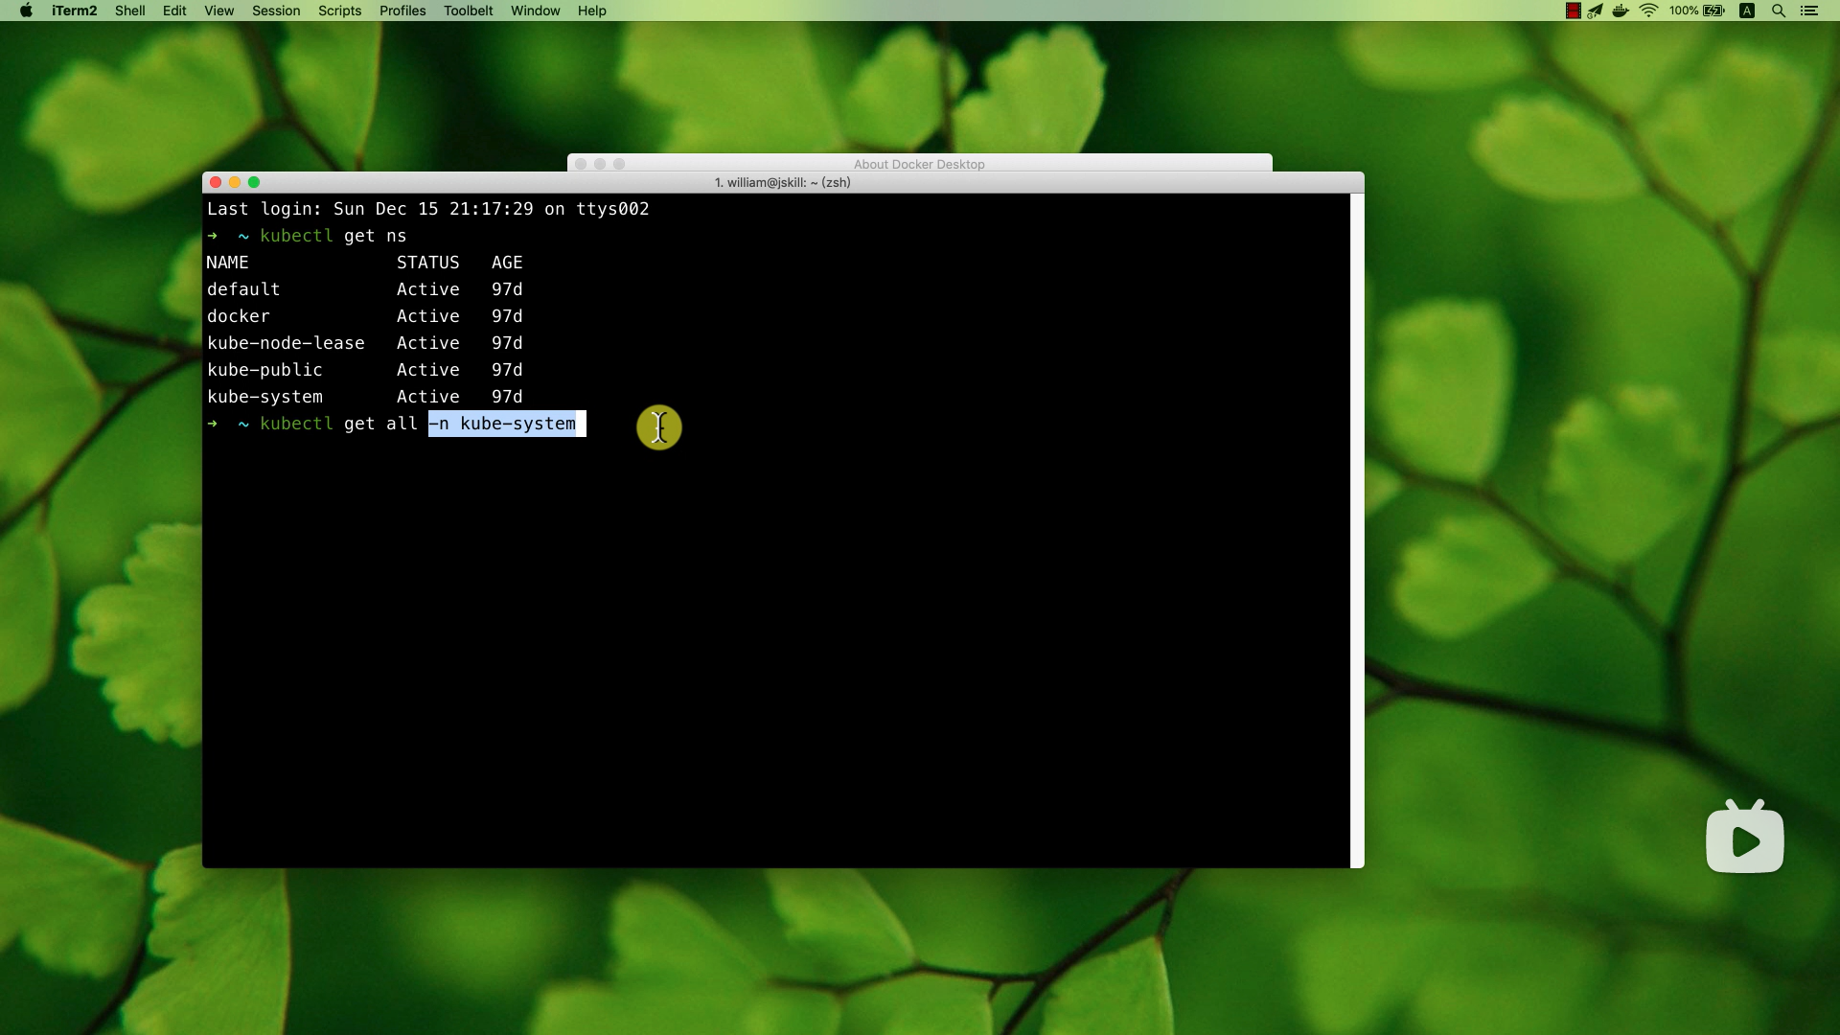Click the AGE column header
This screenshot has height=1035, width=1840.
507,263
